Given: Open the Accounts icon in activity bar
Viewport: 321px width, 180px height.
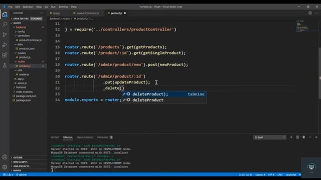Looking at the screenshot, I should [x=5, y=157].
